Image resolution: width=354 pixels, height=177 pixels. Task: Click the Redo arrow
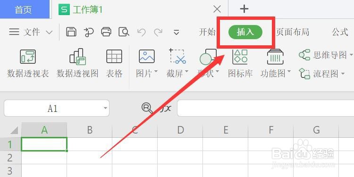pos(158,32)
